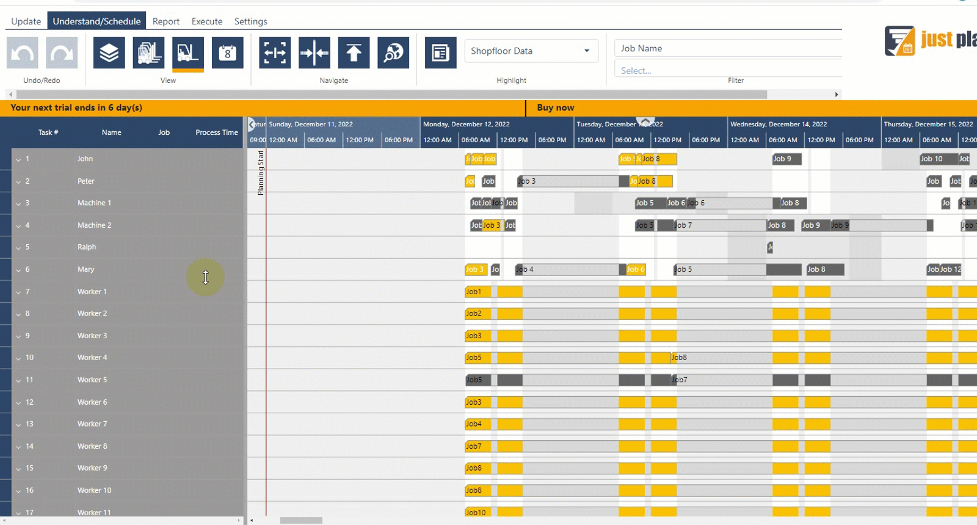
Task: Expand row 6 Mary chevron
Action: [x=18, y=270]
